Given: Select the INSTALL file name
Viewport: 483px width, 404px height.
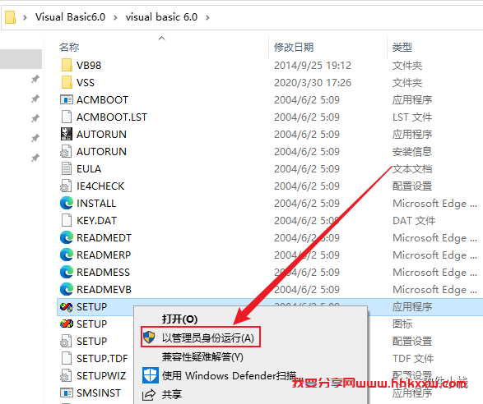Looking at the screenshot, I should 96,203.
